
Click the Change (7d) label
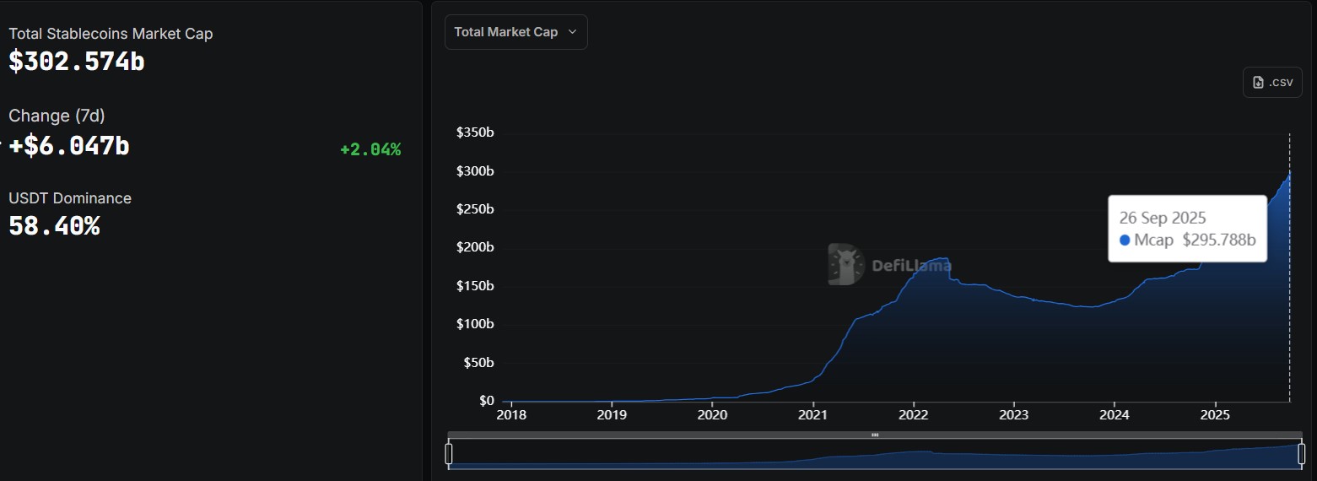57,116
